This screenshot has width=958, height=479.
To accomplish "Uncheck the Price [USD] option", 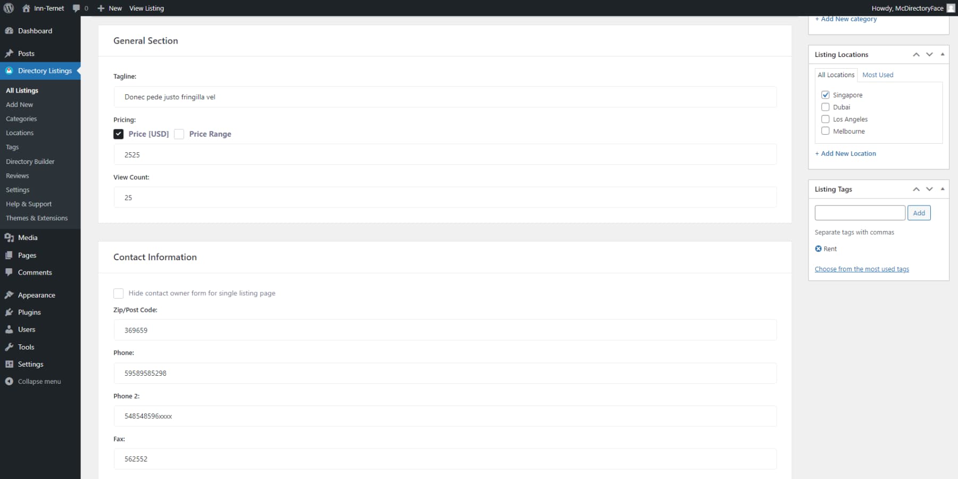I will point(119,134).
